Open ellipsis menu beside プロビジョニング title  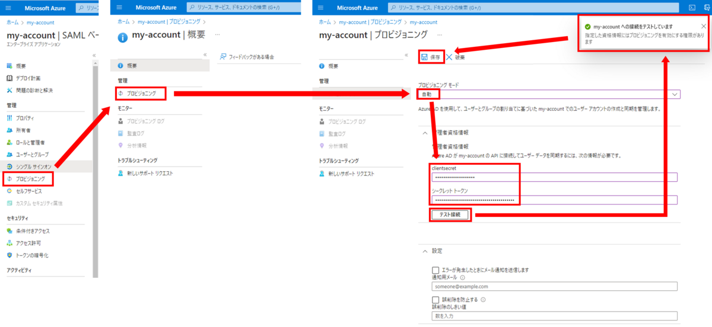[x=438, y=35]
